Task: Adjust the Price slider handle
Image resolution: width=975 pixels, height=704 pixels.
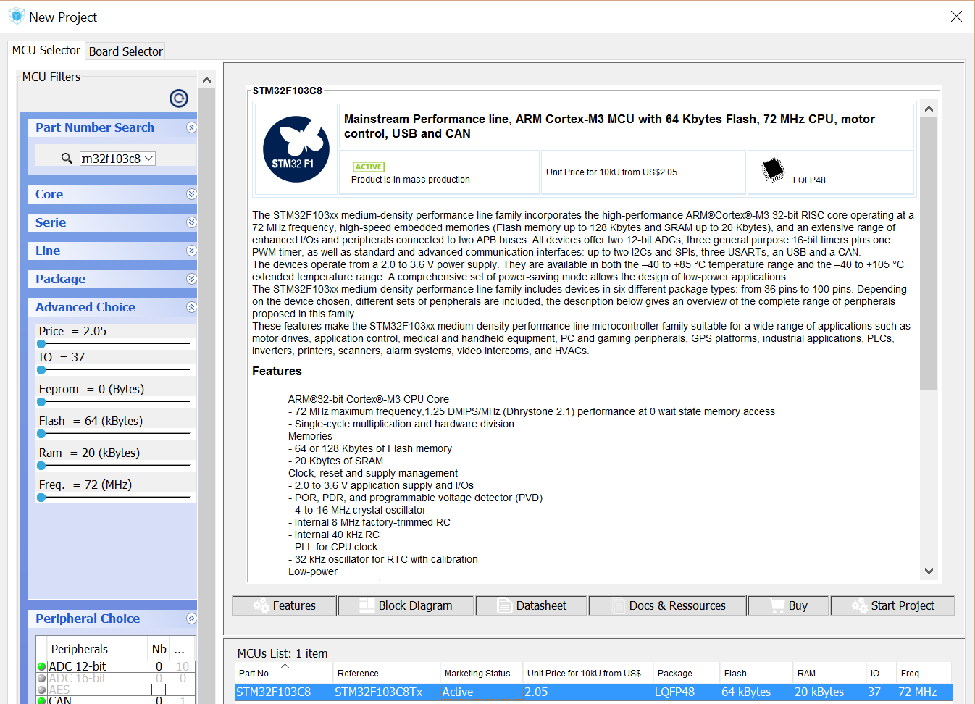Action: (x=41, y=344)
